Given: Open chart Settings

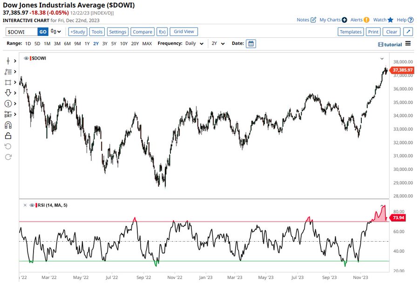Looking at the screenshot, I should pos(118,32).
